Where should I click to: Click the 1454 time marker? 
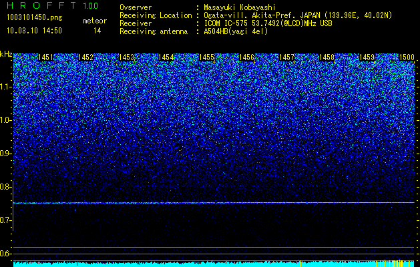[x=166, y=57]
